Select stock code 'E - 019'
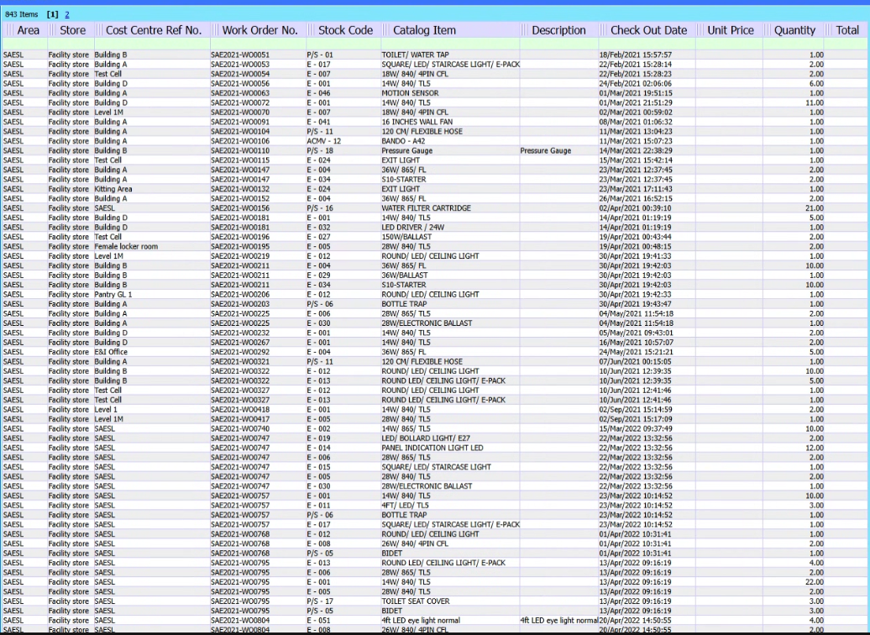The image size is (870, 635). point(318,438)
